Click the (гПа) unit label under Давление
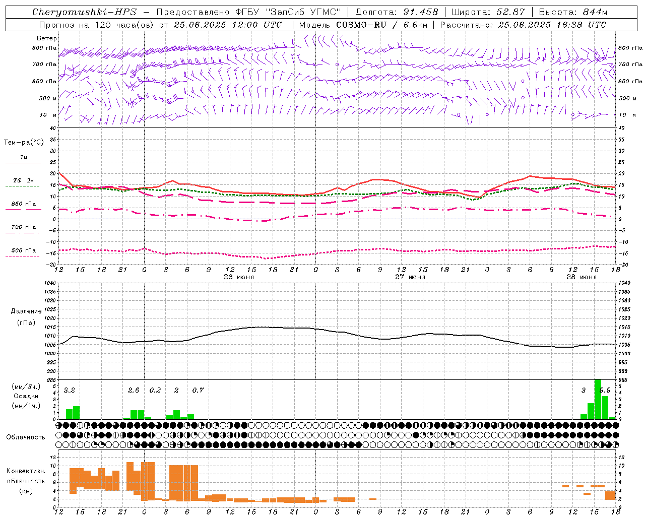The height and width of the screenshot is (516, 645). (26, 323)
